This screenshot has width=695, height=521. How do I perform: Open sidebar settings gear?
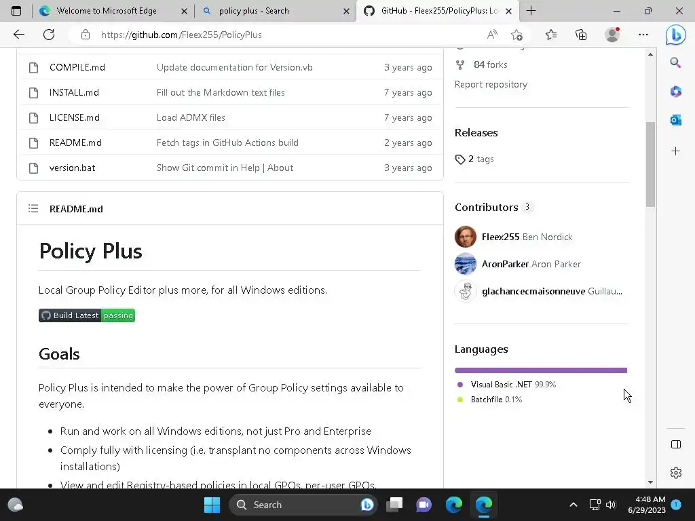tap(675, 473)
